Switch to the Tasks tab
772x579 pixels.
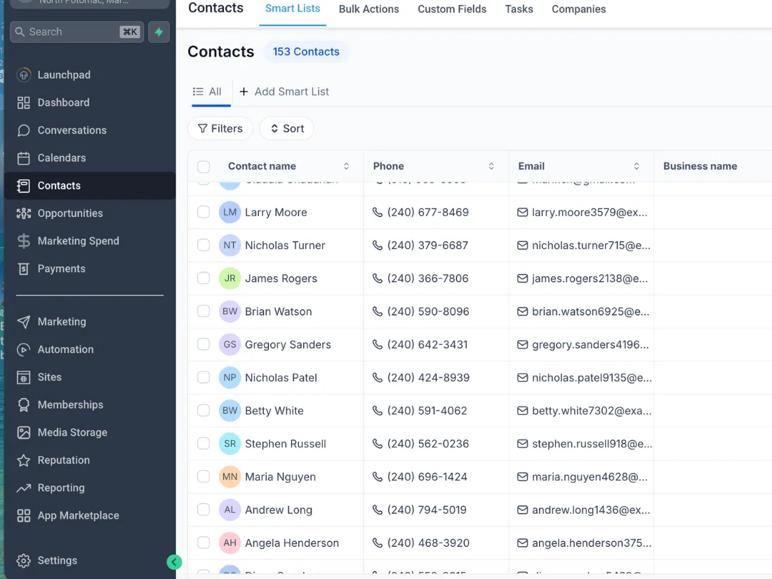tap(519, 9)
